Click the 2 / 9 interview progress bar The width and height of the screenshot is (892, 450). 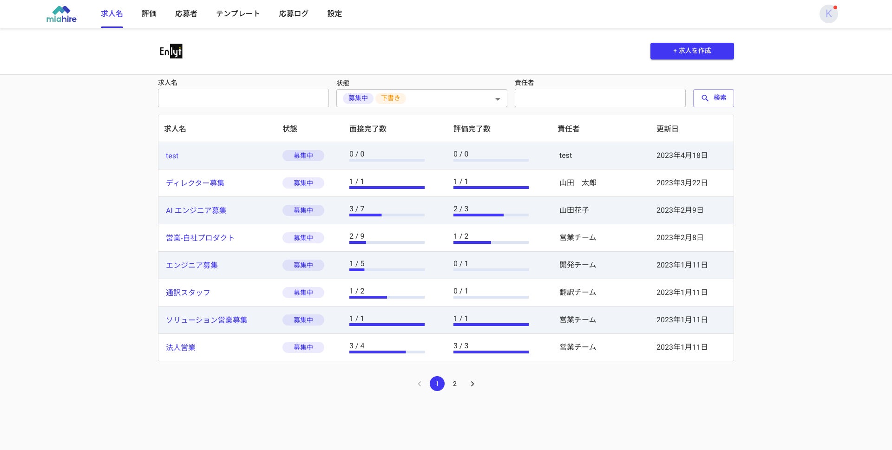point(387,242)
